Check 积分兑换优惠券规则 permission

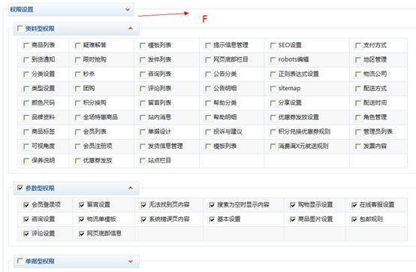(x=273, y=132)
